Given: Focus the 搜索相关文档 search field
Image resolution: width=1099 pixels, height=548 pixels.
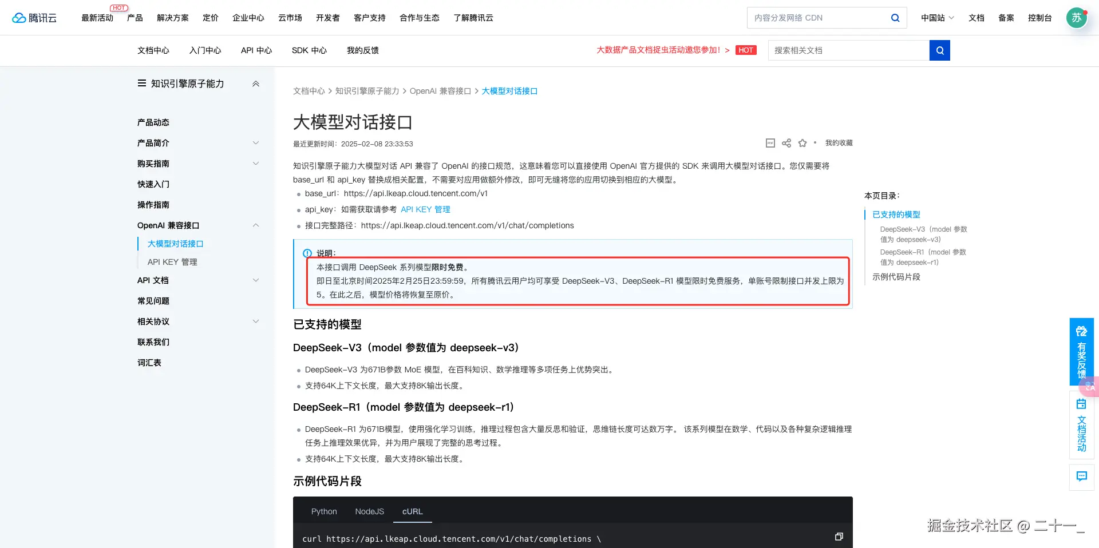Looking at the screenshot, I should tap(849, 50).
